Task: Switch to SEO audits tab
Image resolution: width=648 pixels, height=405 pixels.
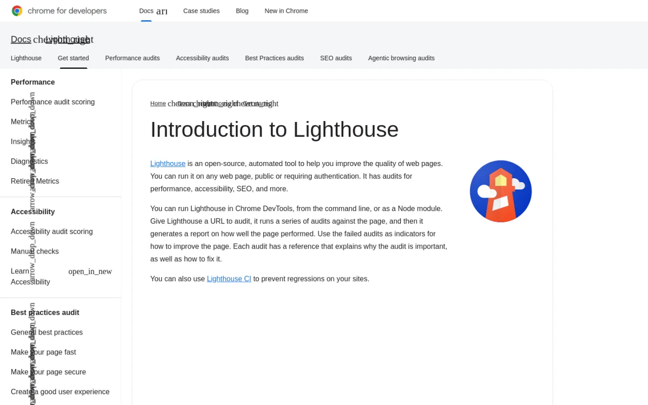Action: pyautogui.click(x=336, y=58)
